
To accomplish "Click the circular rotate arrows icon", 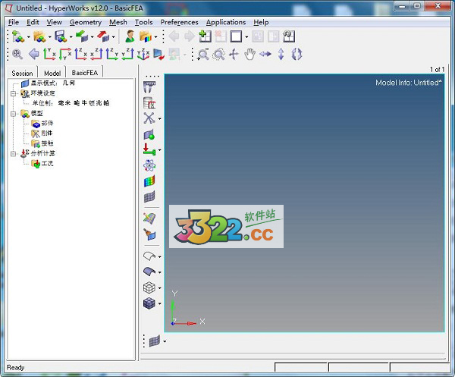I will (297, 54).
